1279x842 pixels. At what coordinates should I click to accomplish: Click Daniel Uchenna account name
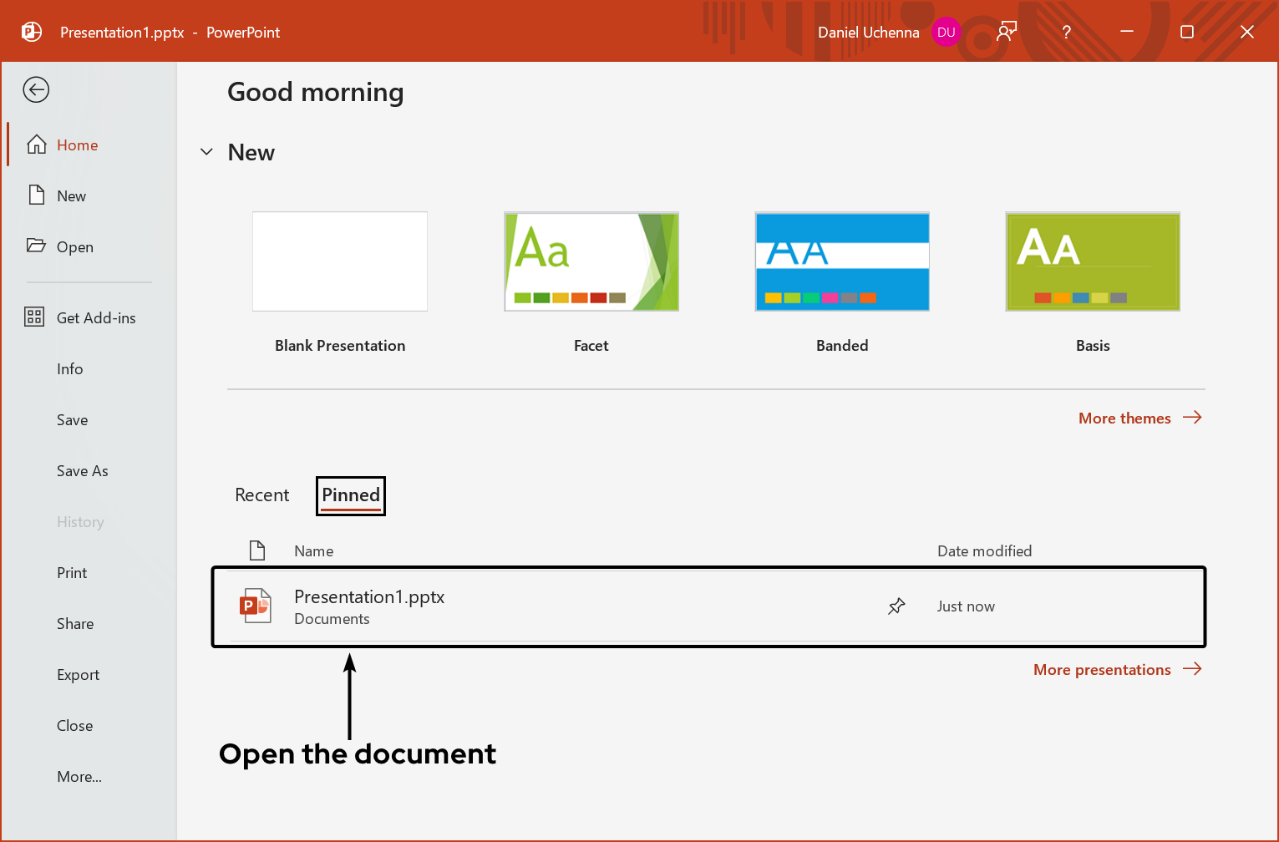[x=868, y=32]
